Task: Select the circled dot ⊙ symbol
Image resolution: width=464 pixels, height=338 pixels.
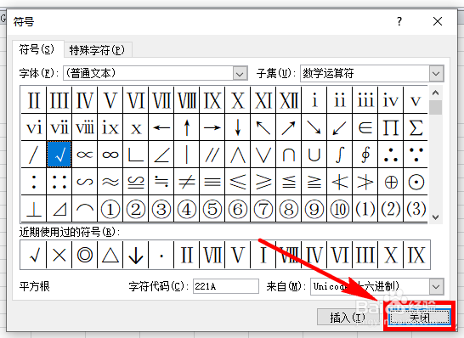Action: coord(416,182)
